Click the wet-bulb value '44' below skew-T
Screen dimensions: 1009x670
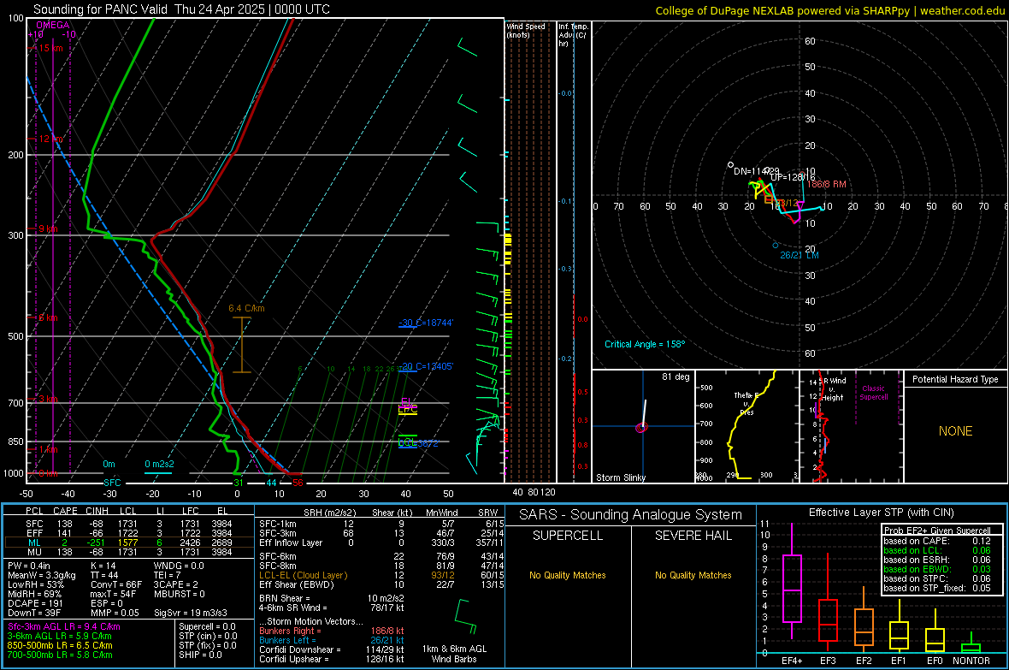click(271, 483)
